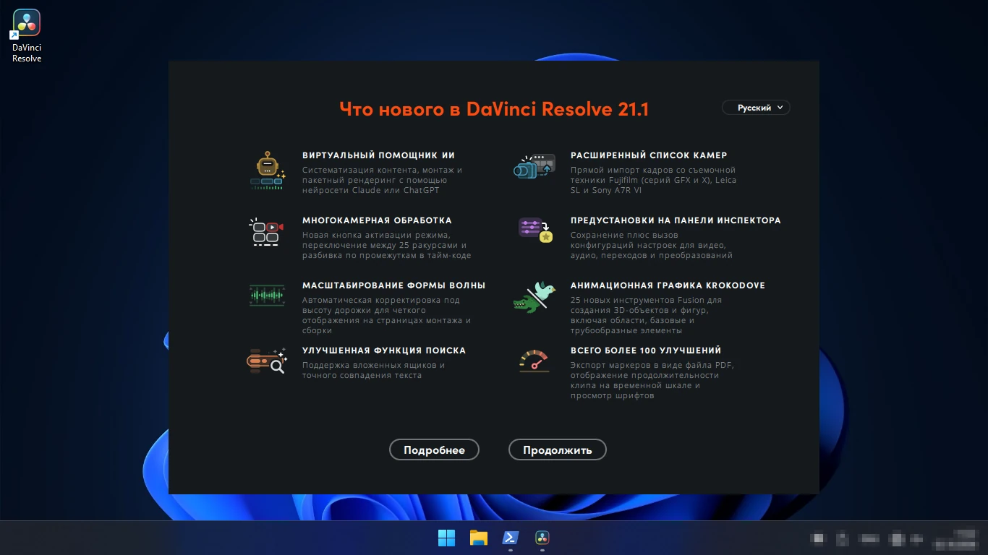
Task: Click the МАСШТАБИРОВАНИЕ ФОРМЫ ВОЛНЫ heading
Action: pos(393,285)
